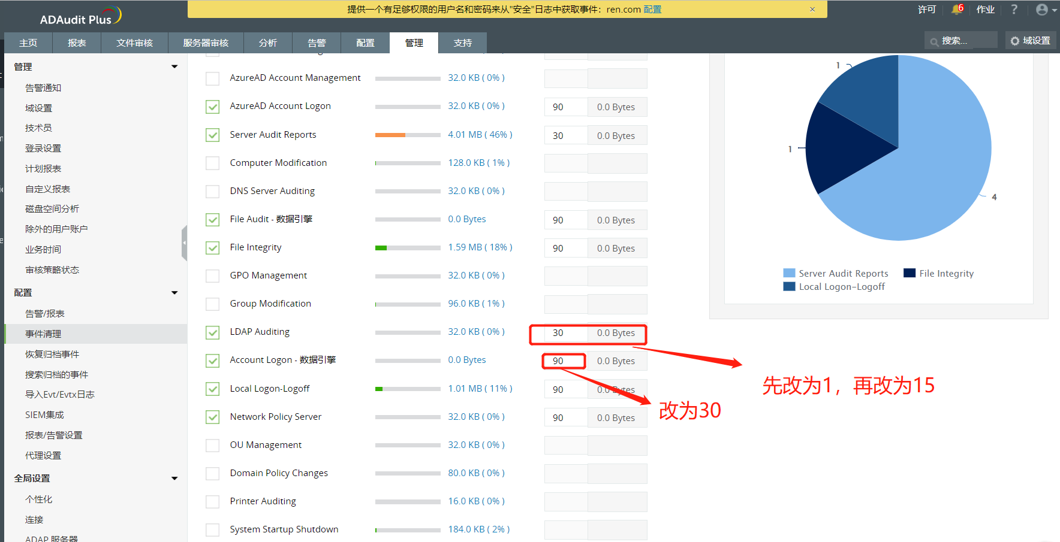This screenshot has width=1060, height=542.
Task: Toggle Server Audit Reports legend swatch
Action: pos(789,273)
